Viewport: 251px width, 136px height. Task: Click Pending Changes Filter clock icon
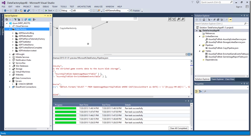tap(209, 20)
